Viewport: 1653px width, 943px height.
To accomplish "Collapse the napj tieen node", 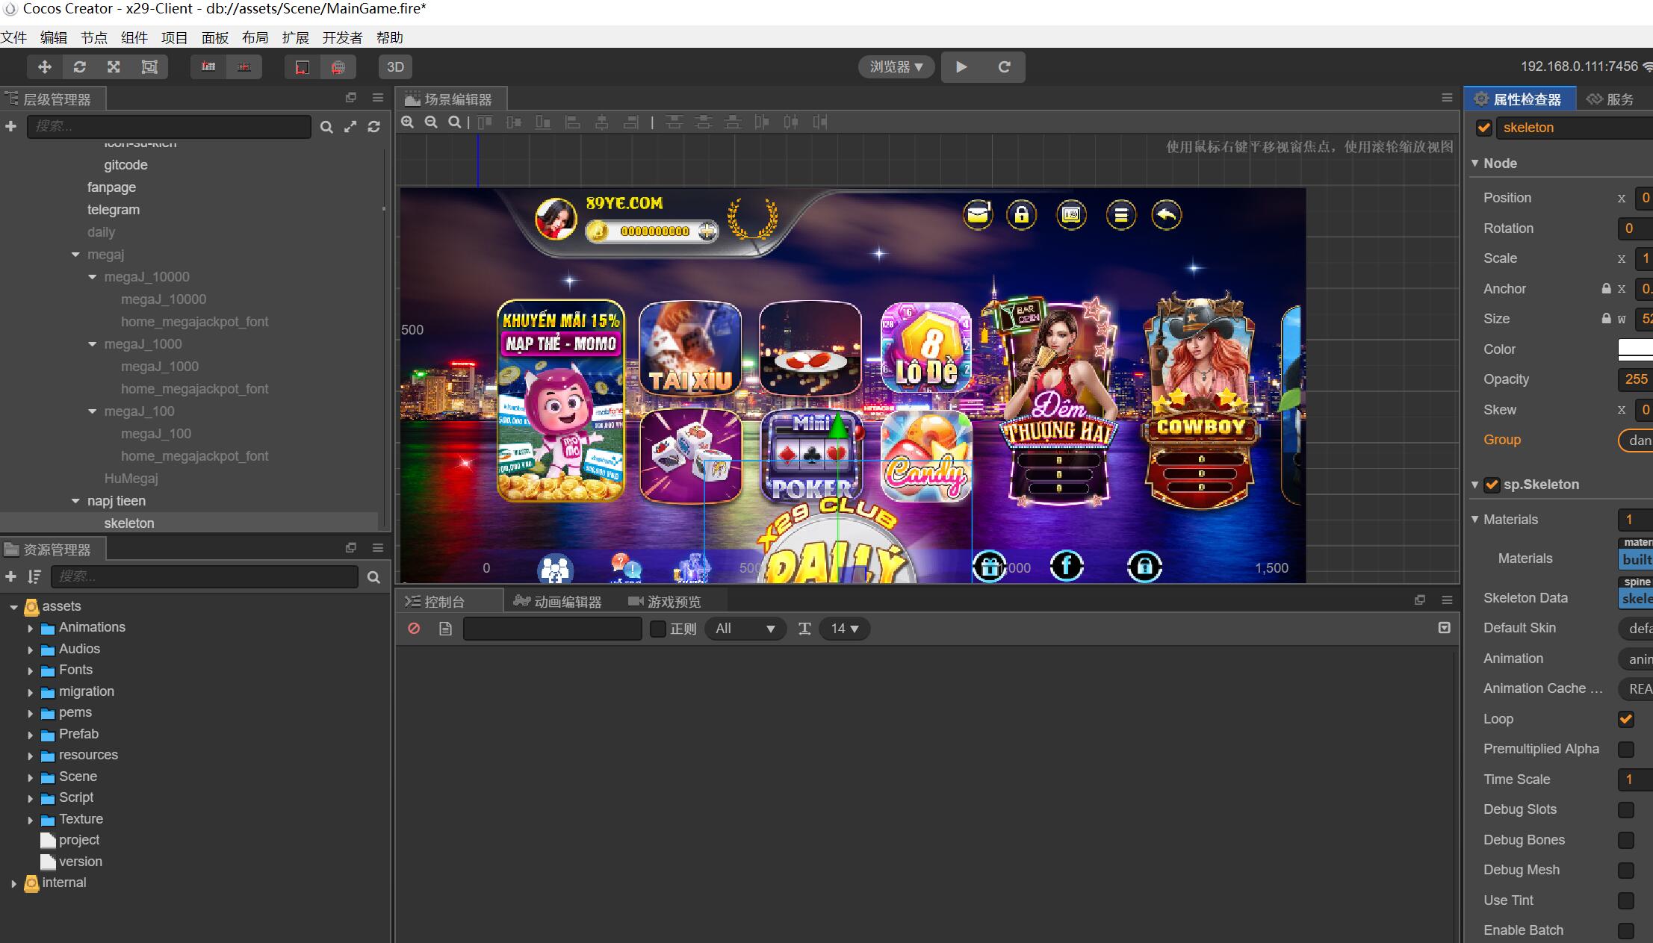I will pyautogui.click(x=75, y=501).
